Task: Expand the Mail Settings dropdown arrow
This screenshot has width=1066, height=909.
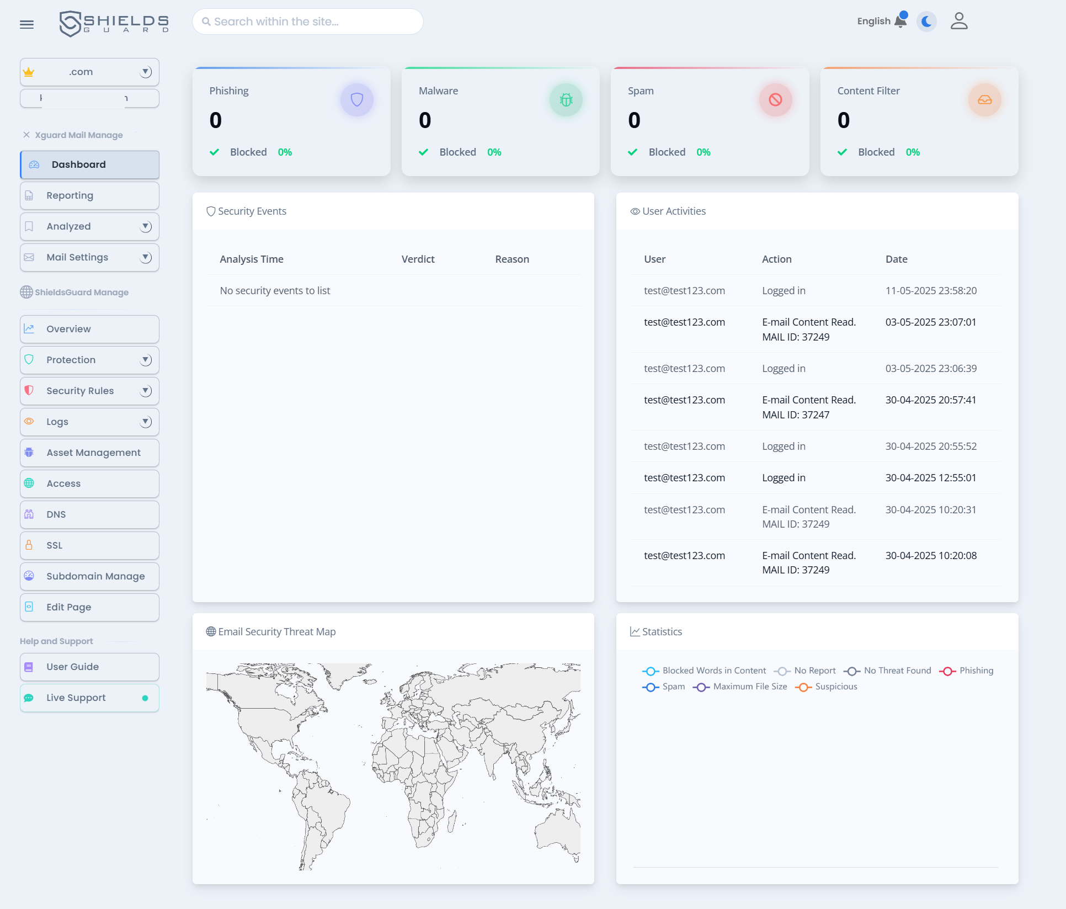Action: pyautogui.click(x=146, y=257)
